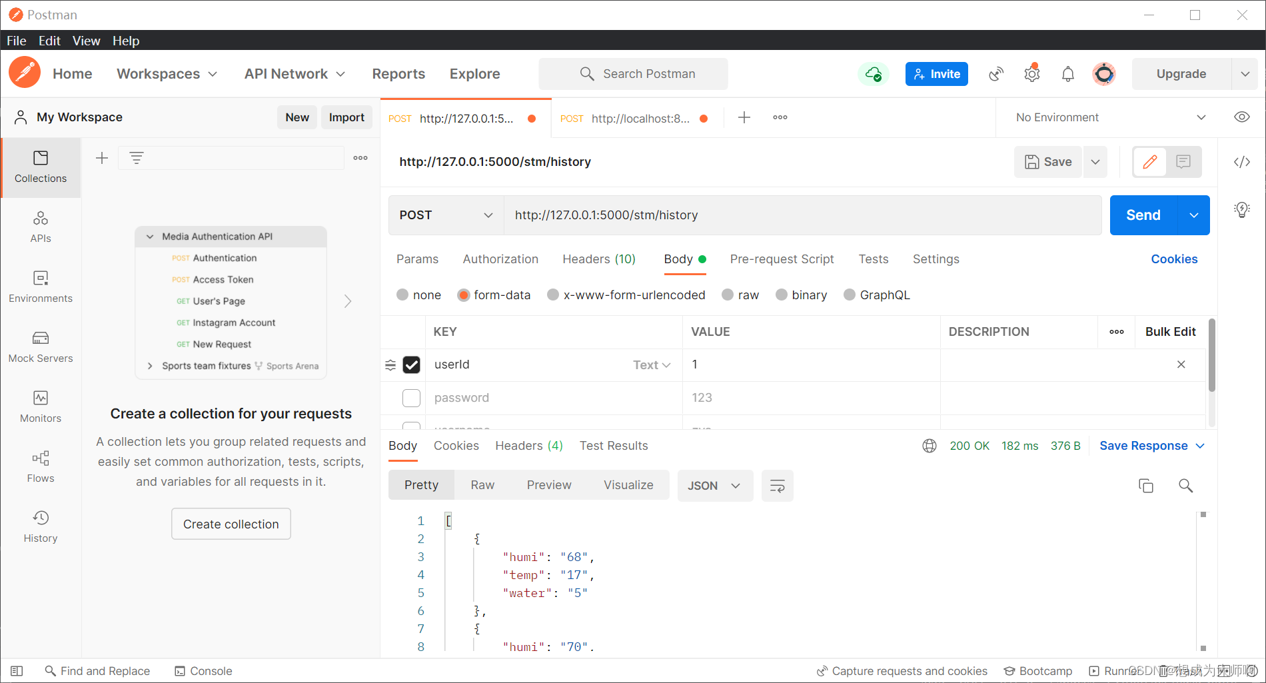Click Bulk Edit
Screen dimensions: 1266x683
pos(1170,332)
